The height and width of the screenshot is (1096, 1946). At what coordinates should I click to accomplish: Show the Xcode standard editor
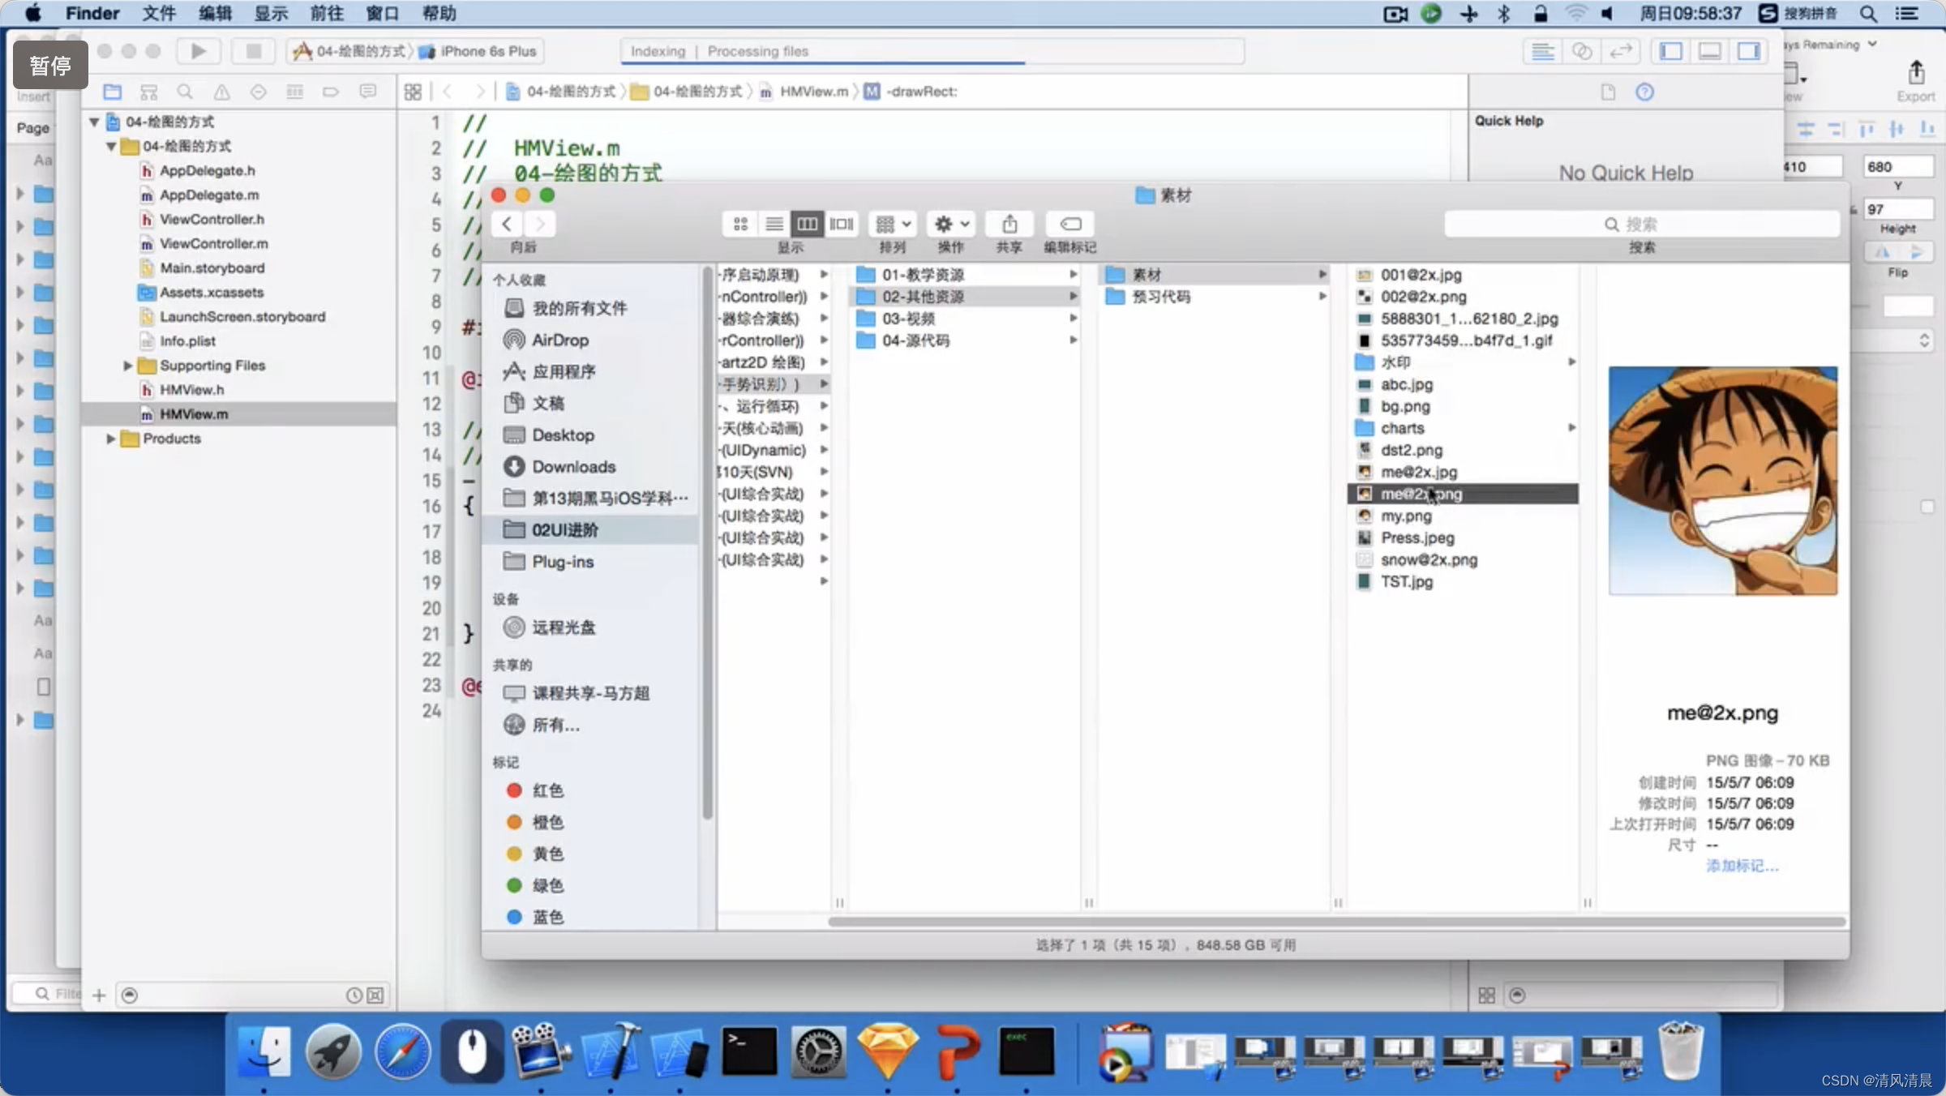point(1543,51)
